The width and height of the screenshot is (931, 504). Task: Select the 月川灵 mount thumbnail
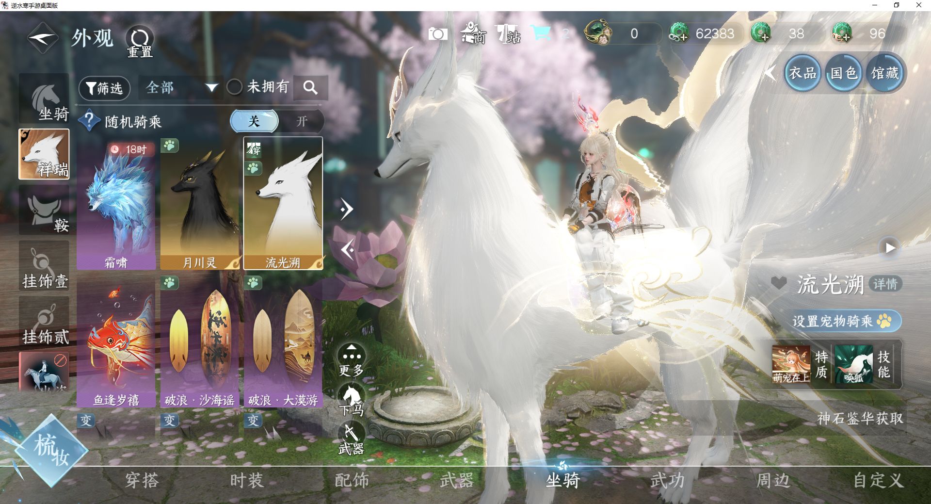200,204
